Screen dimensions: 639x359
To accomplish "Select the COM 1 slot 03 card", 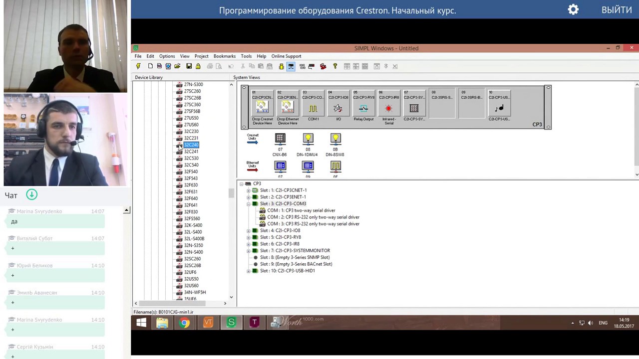I will (x=313, y=107).
